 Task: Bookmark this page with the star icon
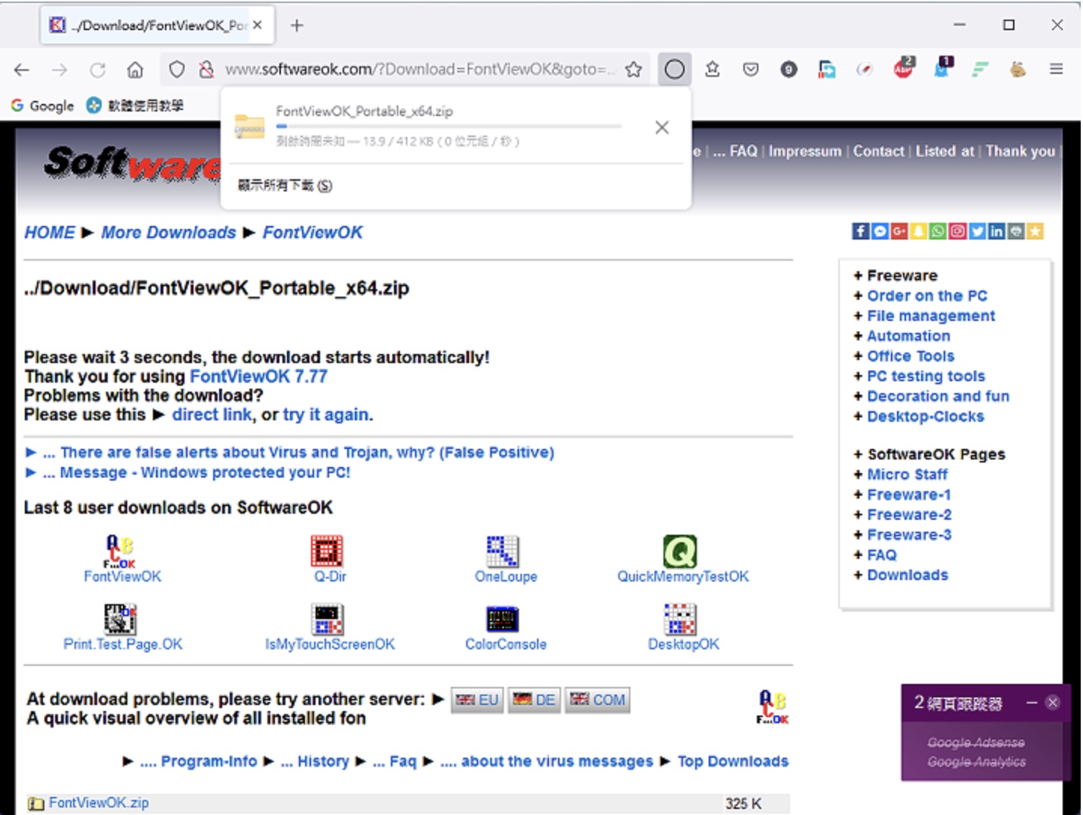[633, 69]
